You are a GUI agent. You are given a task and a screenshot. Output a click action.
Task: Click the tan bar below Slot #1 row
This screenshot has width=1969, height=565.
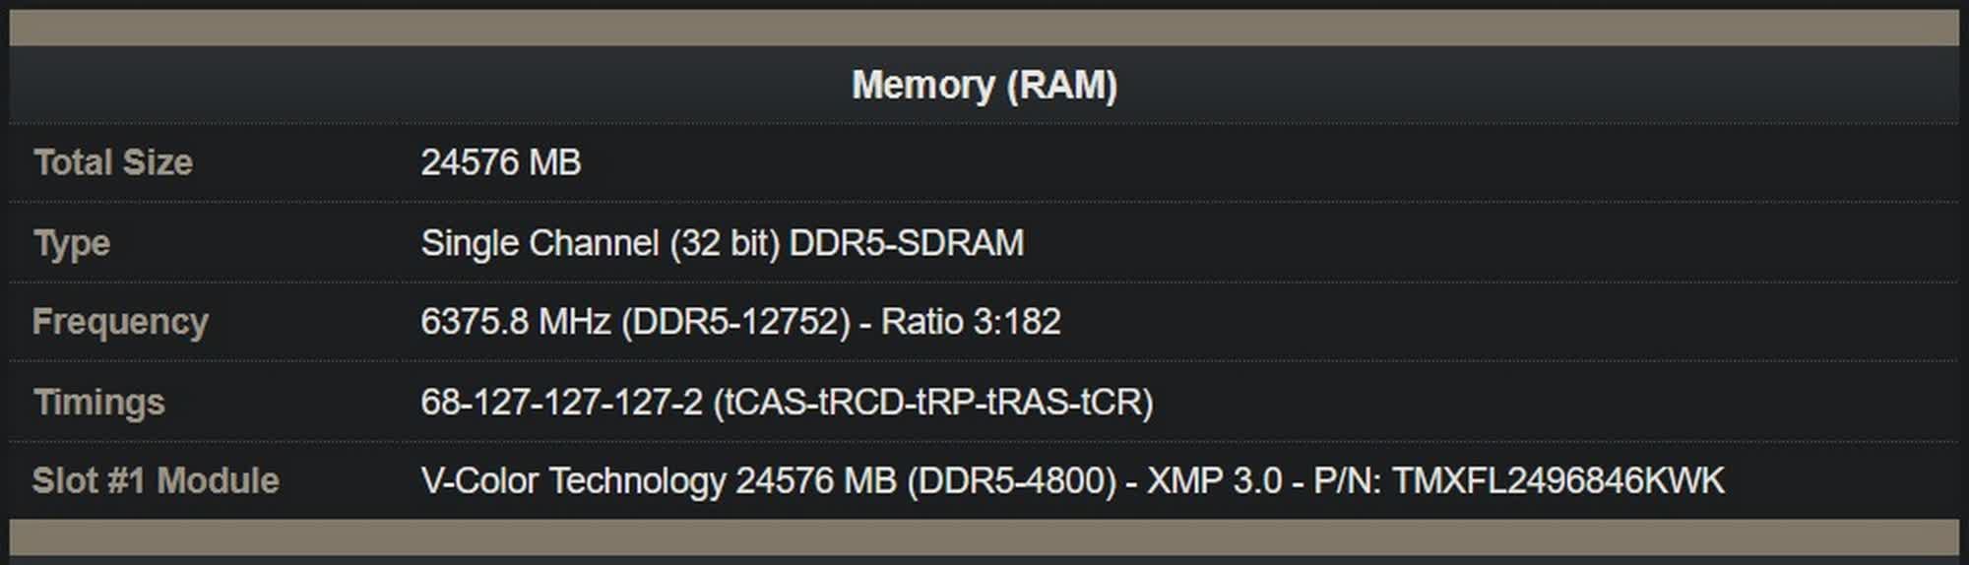pos(984,536)
